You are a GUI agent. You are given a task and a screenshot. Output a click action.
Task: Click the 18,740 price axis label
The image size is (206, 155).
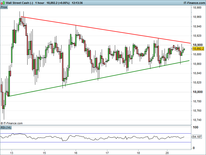pos(197,120)
